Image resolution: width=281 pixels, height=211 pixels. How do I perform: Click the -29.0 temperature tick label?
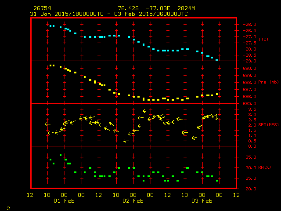tap(249, 61)
